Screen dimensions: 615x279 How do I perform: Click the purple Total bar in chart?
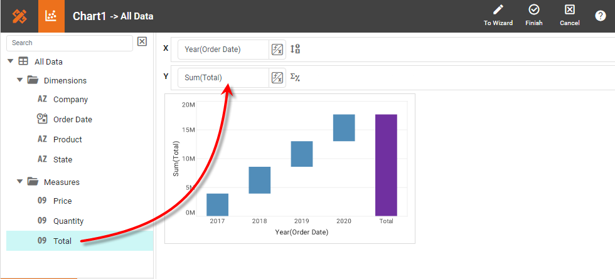(386, 165)
